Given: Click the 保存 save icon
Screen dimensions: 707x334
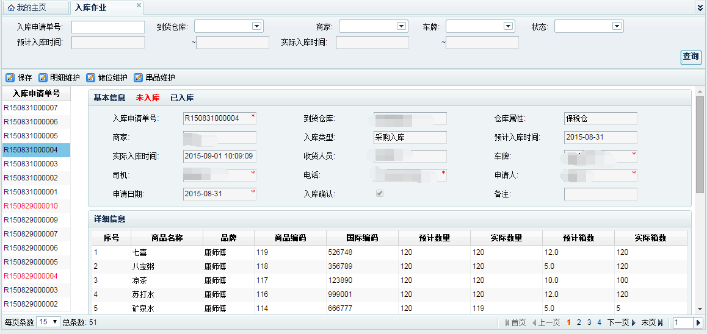Looking at the screenshot, I should [10, 77].
